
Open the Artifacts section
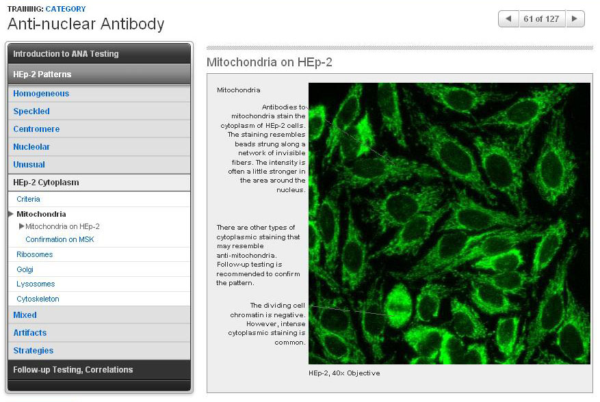click(x=30, y=333)
